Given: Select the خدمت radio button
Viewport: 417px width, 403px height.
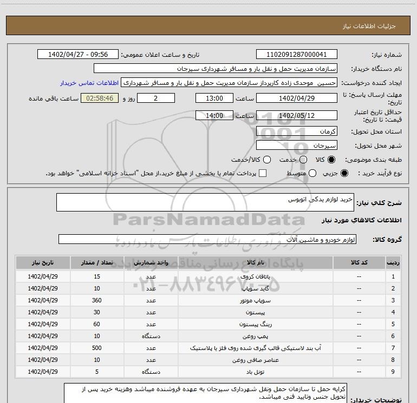Looking at the screenshot, I should (303, 160).
